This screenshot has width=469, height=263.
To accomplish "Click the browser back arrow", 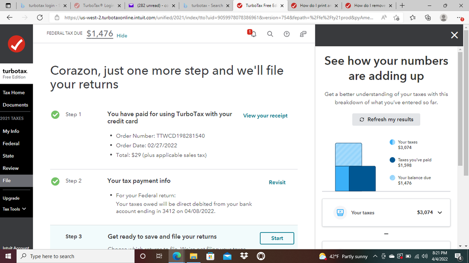I will [x=9, y=18].
